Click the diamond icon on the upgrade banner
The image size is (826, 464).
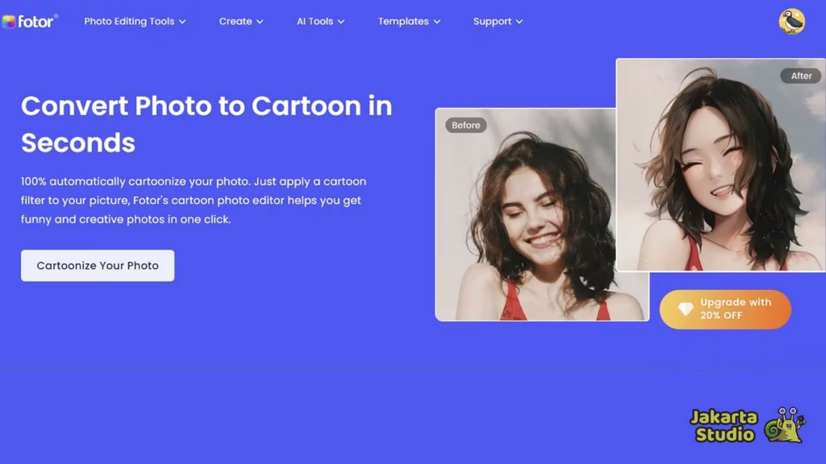[x=686, y=309]
